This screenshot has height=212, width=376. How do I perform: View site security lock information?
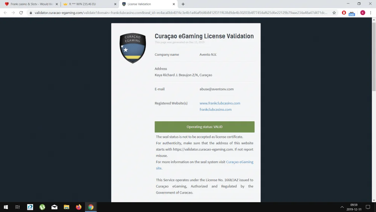31,13
